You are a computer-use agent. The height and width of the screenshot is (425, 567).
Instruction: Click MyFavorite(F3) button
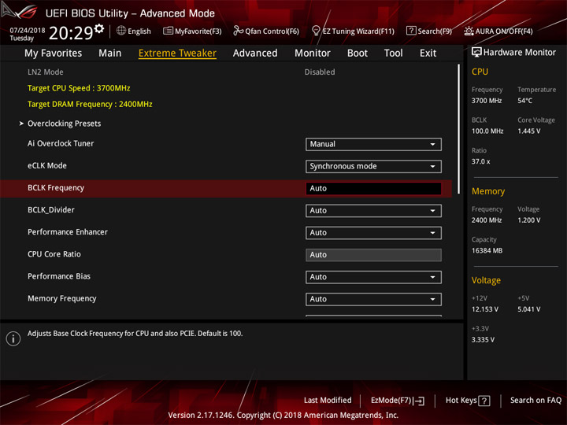coord(192,31)
